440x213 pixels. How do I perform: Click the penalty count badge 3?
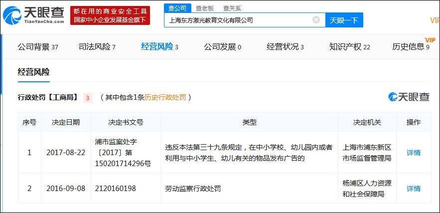[x=88, y=98]
